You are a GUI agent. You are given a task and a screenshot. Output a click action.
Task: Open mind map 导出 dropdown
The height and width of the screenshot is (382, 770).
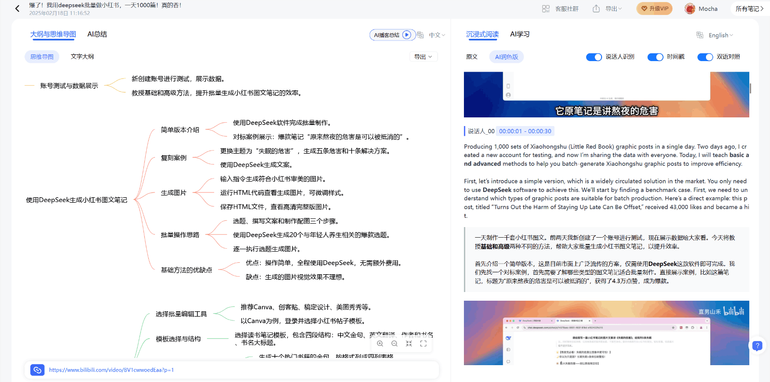click(423, 57)
